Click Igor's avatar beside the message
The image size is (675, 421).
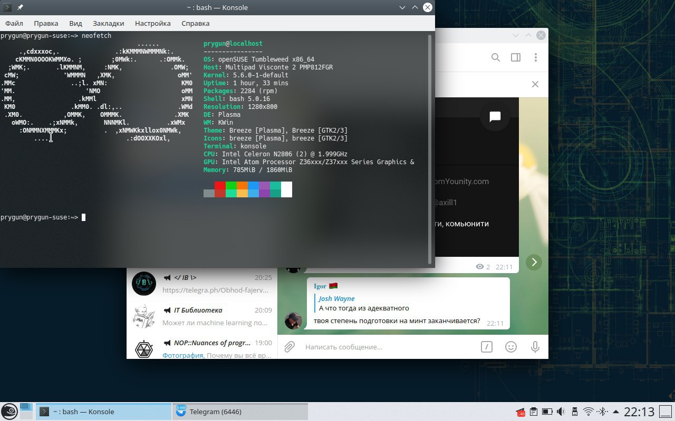tap(293, 320)
